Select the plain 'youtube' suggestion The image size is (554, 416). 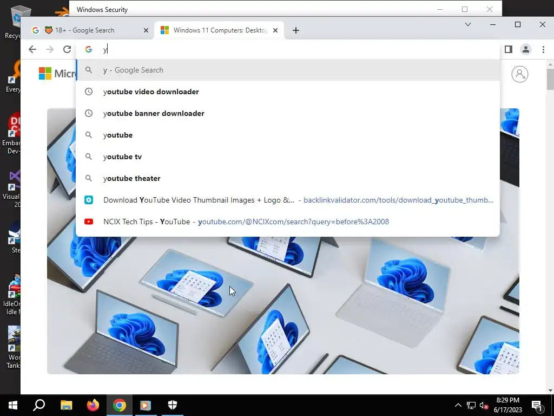pos(288,135)
